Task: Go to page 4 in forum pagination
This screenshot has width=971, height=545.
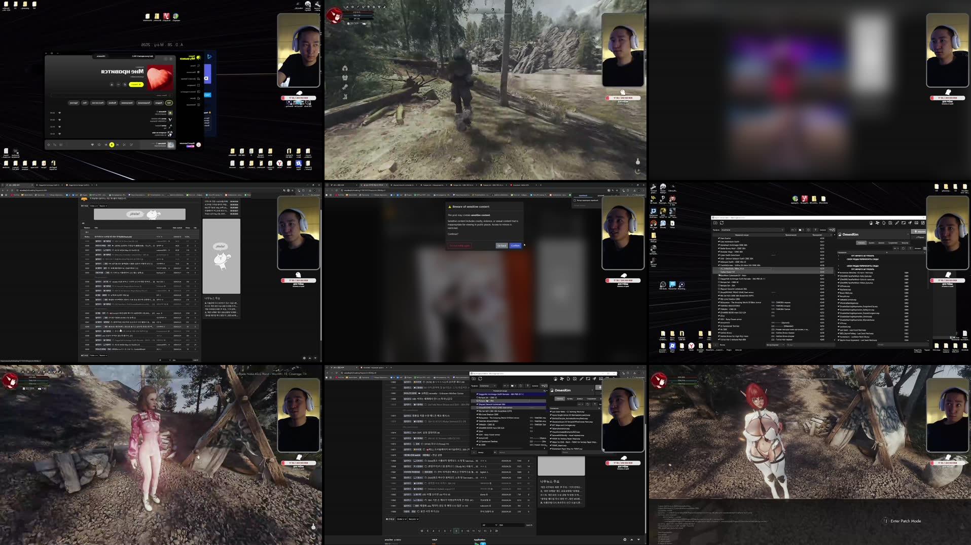Action: point(434,531)
